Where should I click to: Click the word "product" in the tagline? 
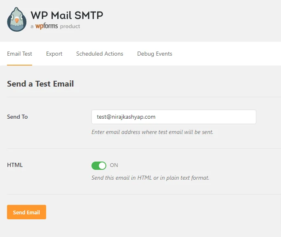[70, 26]
